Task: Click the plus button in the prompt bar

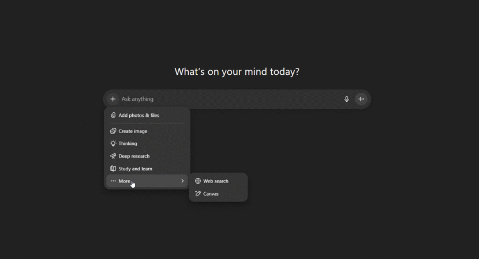Action: click(x=113, y=99)
